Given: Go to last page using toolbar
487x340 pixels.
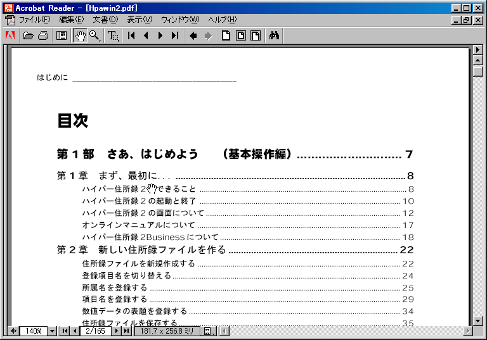Looking at the screenshot, I should [x=175, y=35].
